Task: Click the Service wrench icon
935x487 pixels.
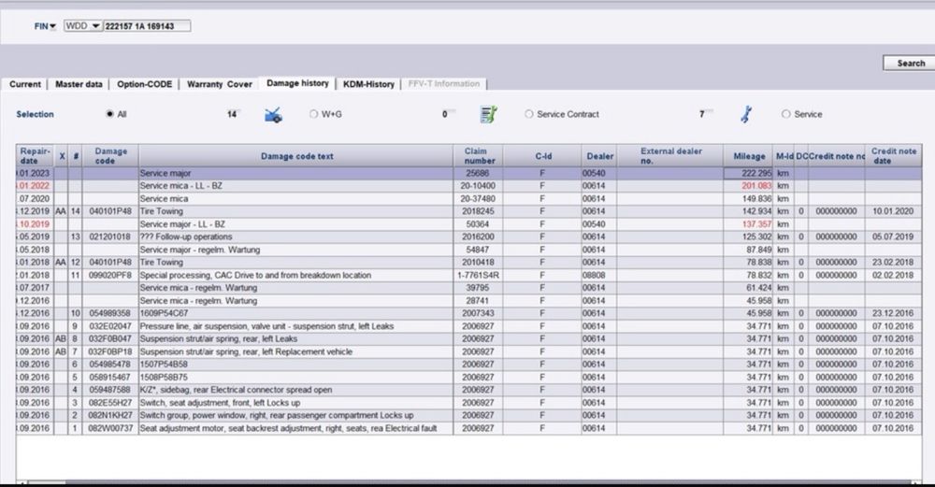Action: point(745,115)
